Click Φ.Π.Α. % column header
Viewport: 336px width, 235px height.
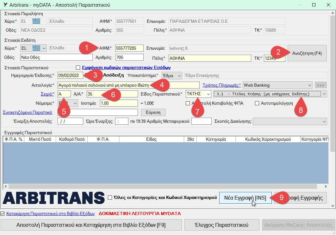[x=14, y=139]
